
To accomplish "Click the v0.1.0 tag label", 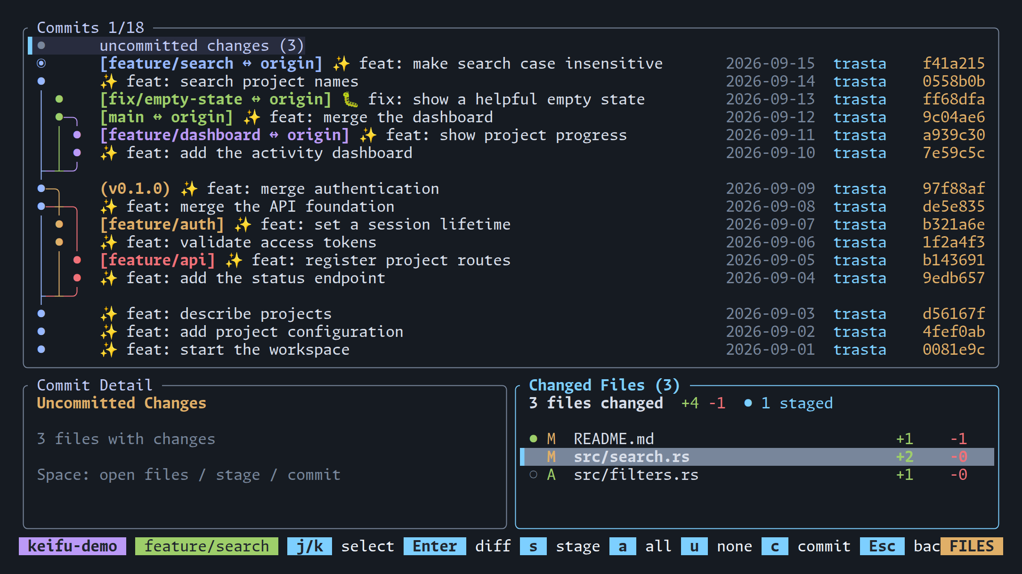I will pyautogui.click(x=135, y=189).
